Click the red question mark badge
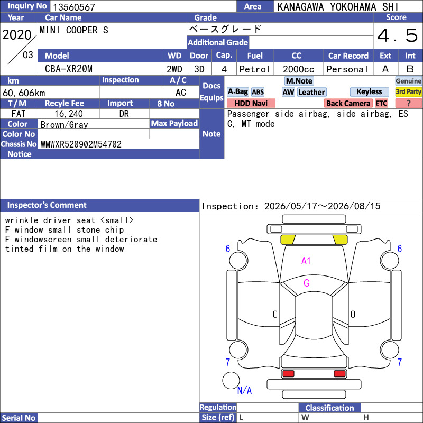 pyautogui.click(x=408, y=103)
